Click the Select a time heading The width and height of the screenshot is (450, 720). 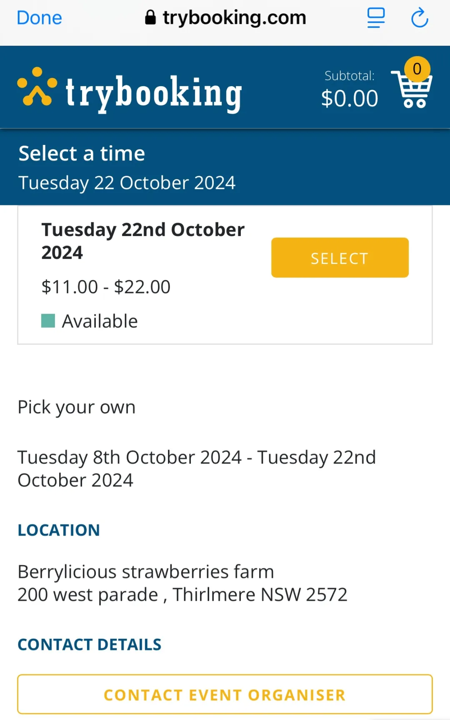[82, 153]
